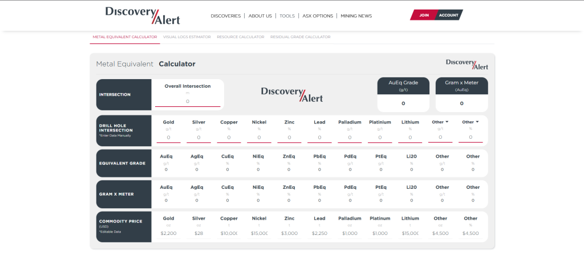Open the Discoveries menu
Image resolution: width=584 pixels, height=256 pixels.
coord(226,16)
